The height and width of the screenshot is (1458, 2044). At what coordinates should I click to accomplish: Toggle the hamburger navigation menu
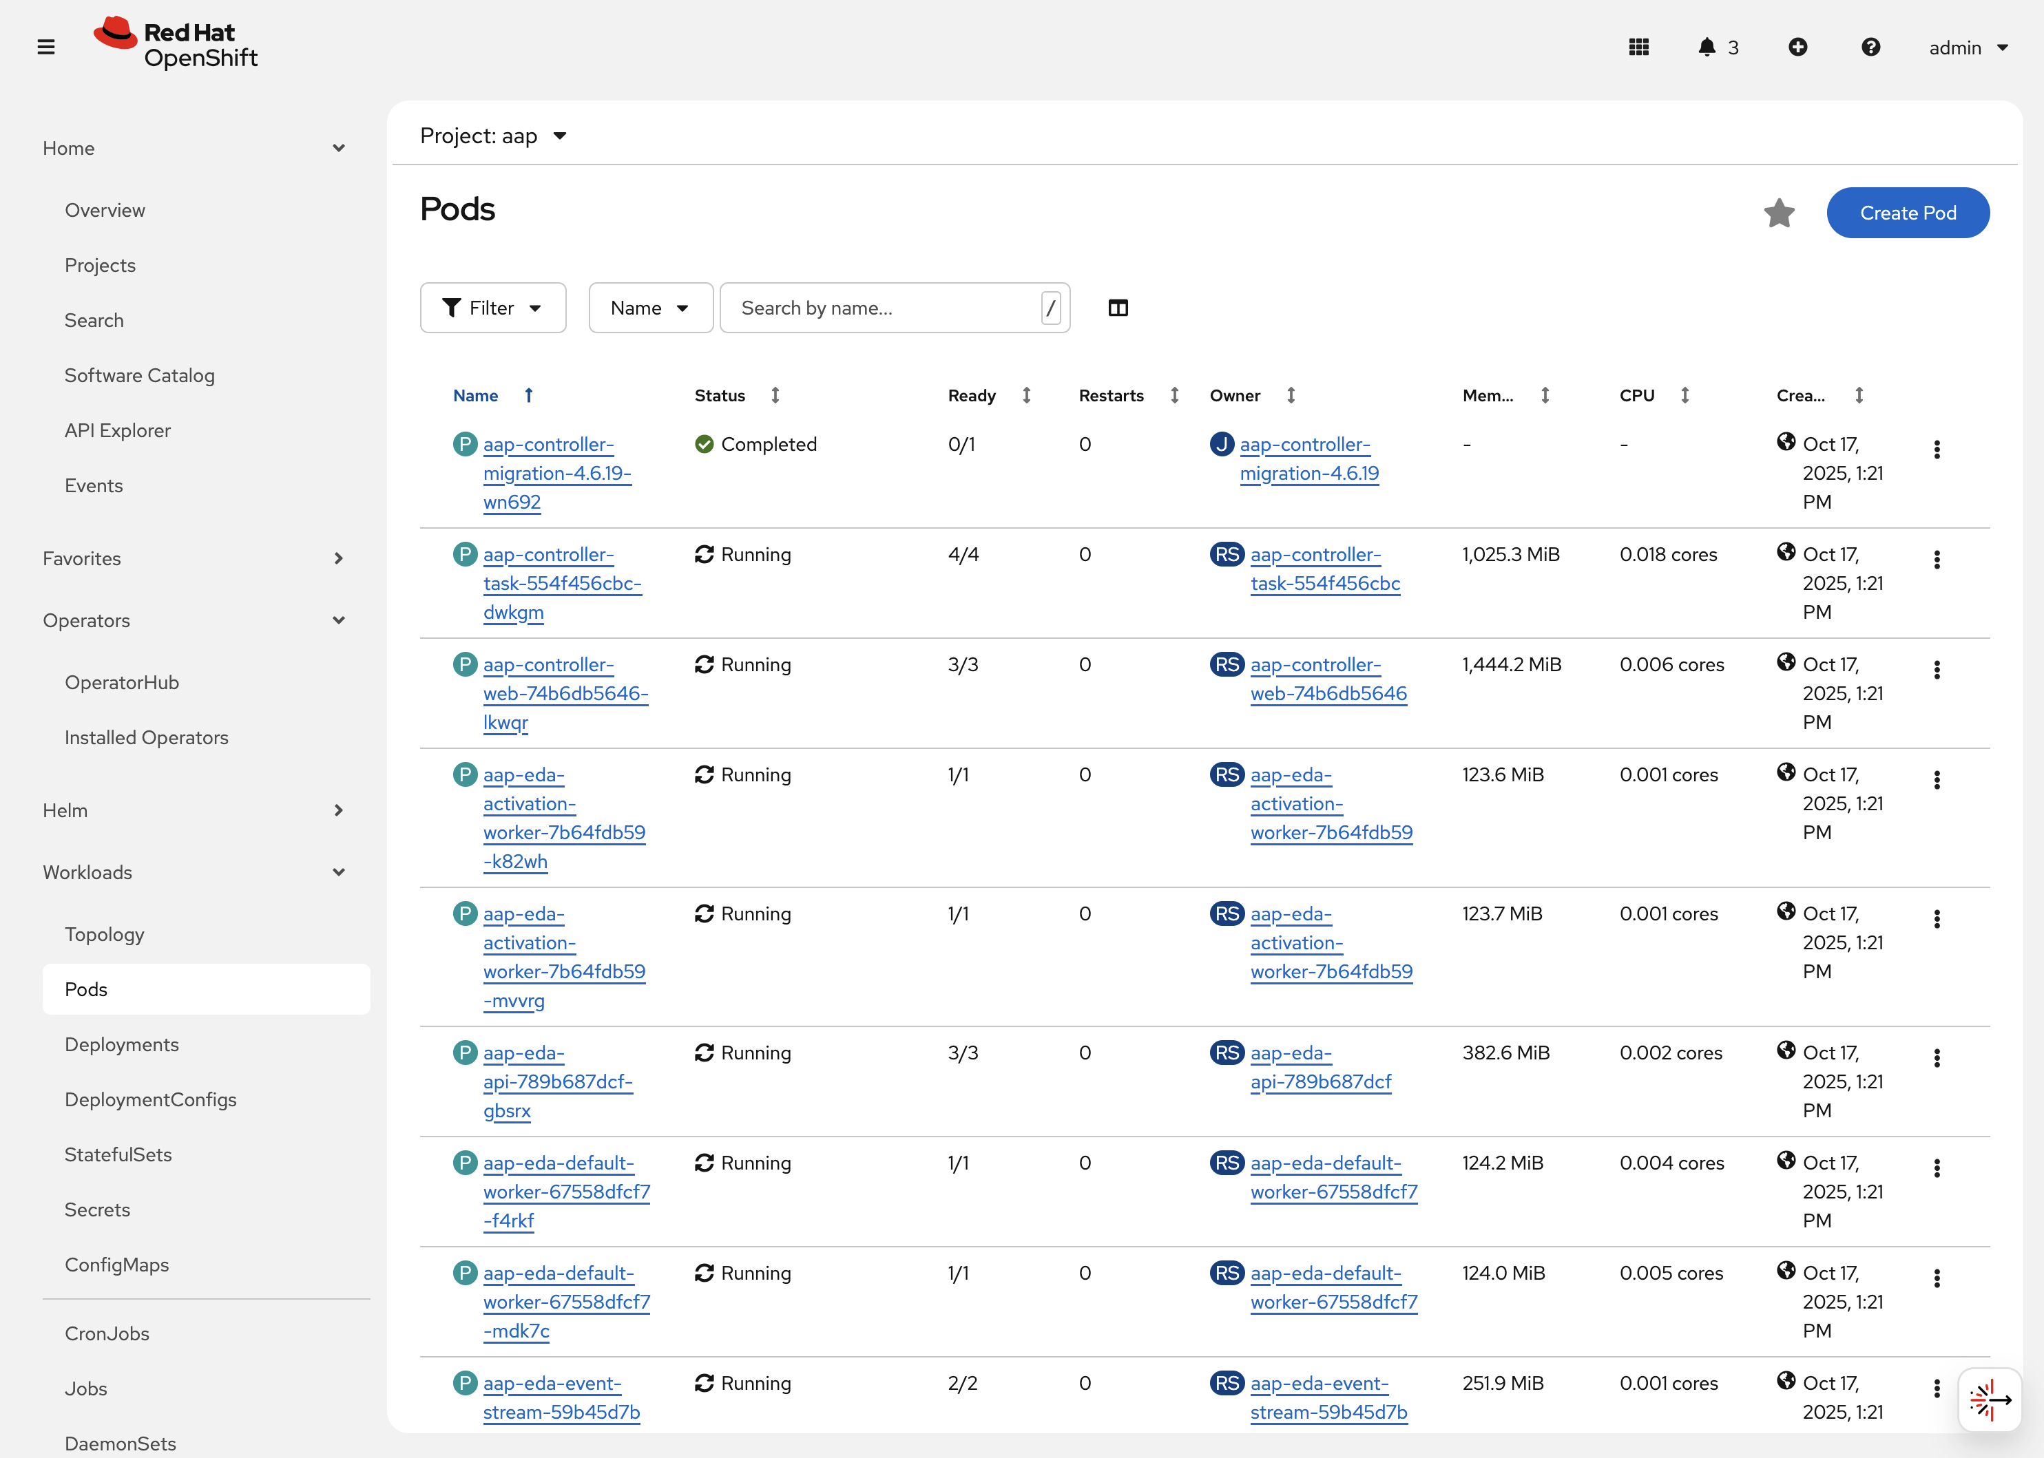[x=46, y=47]
